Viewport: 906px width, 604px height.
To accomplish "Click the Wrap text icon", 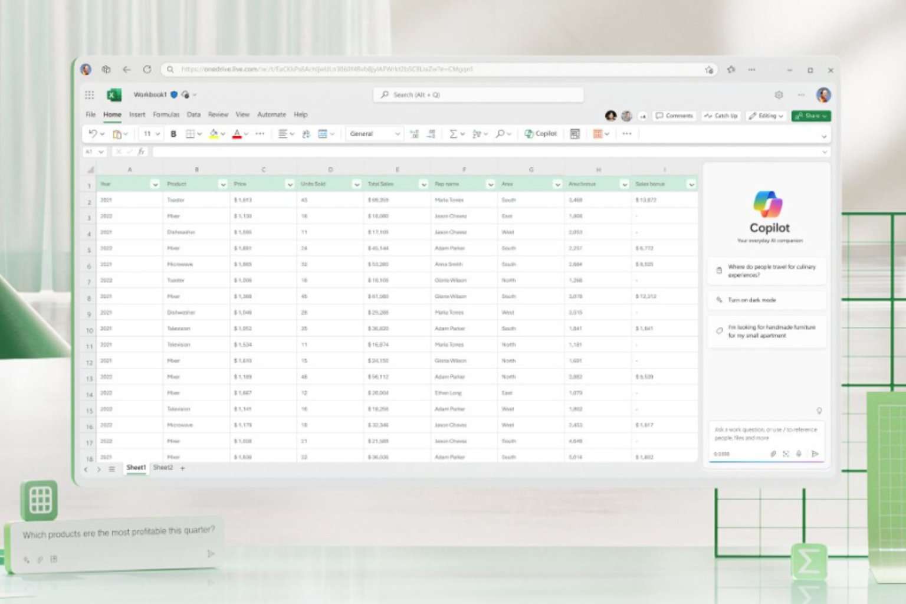I will coord(306,134).
